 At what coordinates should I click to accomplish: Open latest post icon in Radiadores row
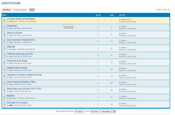(126, 96)
